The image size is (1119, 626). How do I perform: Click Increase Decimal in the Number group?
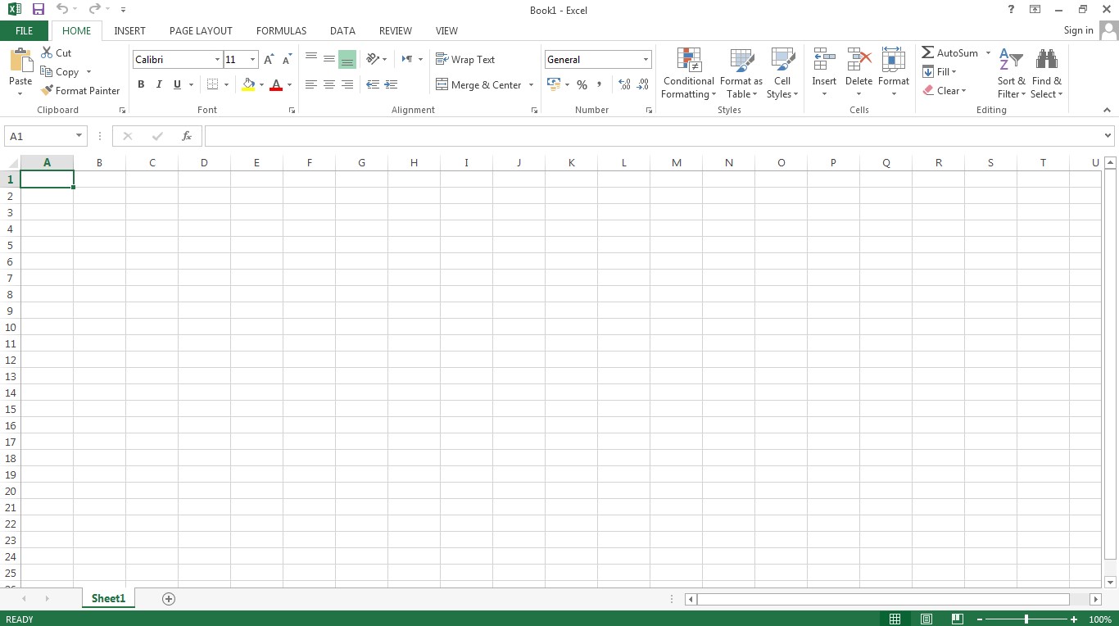click(623, 84)
